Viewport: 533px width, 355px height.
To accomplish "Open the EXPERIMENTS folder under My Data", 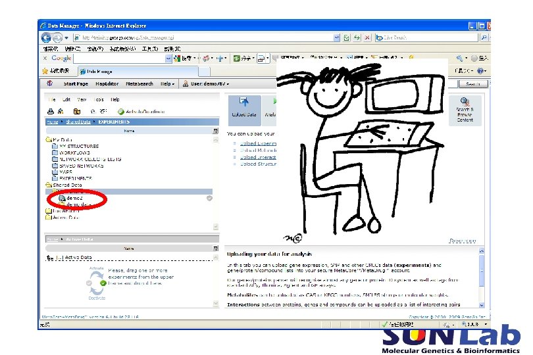I will pos(72,178).
